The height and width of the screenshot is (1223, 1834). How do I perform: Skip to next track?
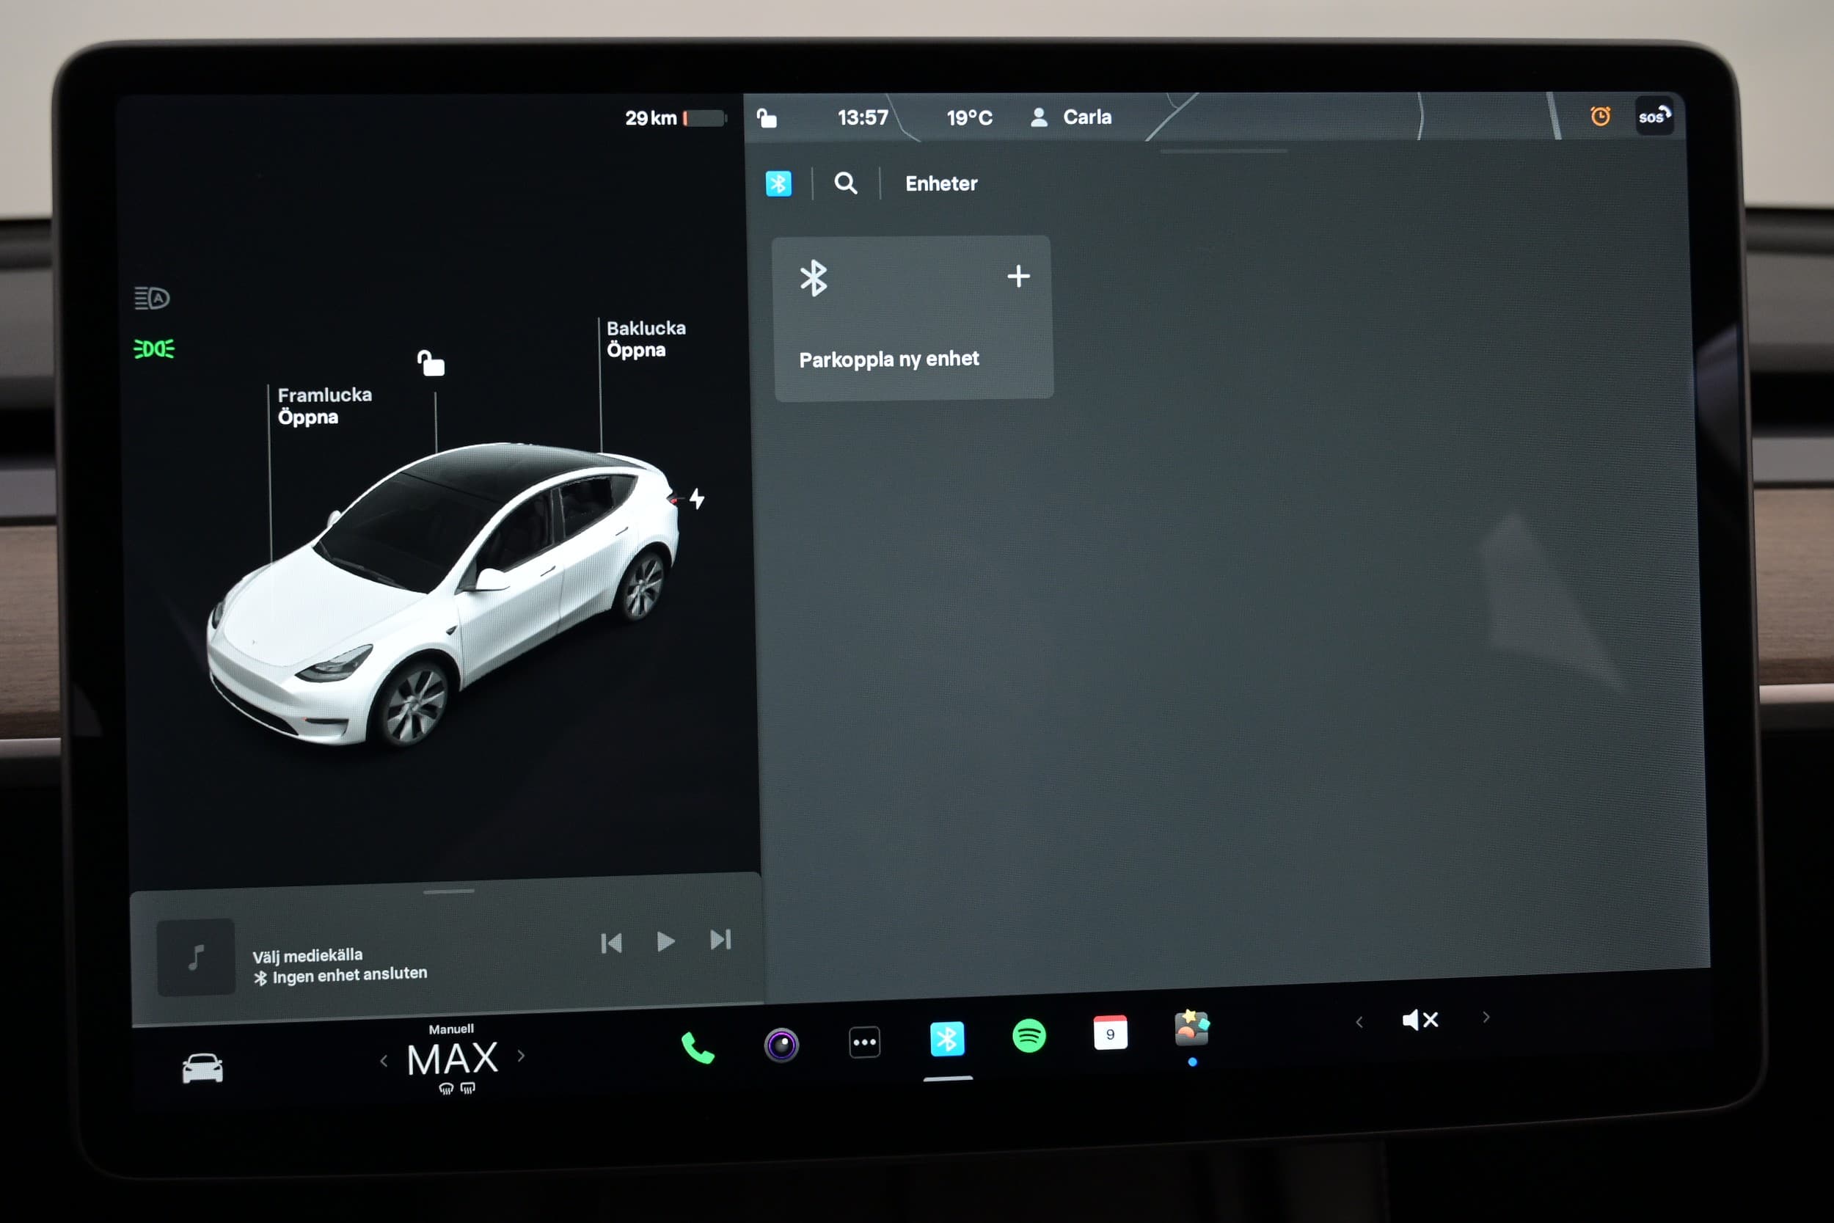pyautogui.click(x=720, y=940)
